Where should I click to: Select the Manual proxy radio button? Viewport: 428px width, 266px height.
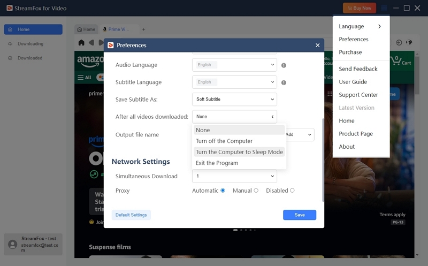[x=256, y=191]
